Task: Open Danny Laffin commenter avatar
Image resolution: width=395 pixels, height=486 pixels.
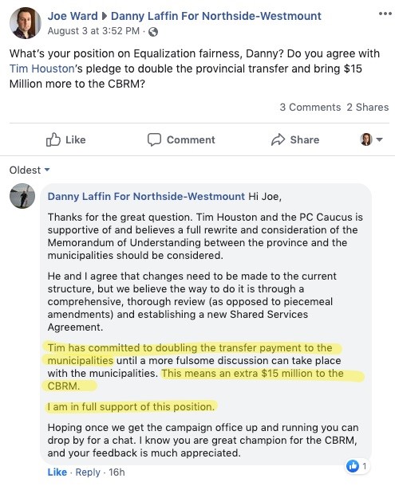Action: tap(22, 196)
